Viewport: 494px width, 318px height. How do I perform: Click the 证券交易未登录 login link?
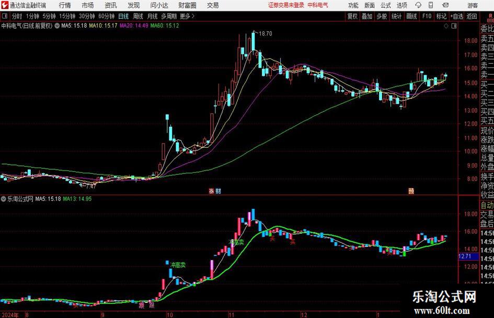(x=286, y=5)
